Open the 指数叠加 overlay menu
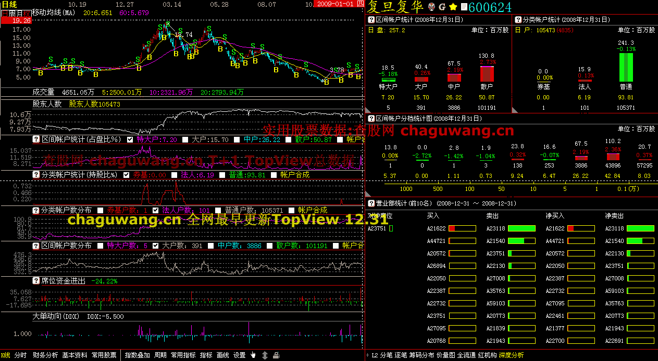This screenshot has width=658, height=361. [x=138, y=355]
